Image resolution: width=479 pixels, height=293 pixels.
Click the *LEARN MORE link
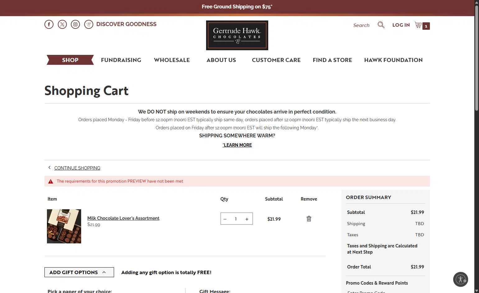tap(237, 145)
